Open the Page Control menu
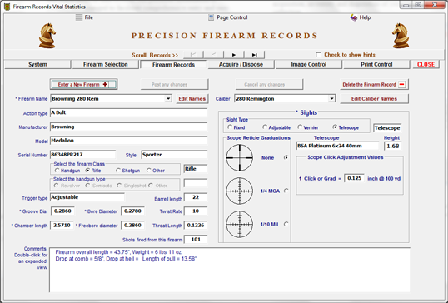448x303 pixels. point(232,17)
